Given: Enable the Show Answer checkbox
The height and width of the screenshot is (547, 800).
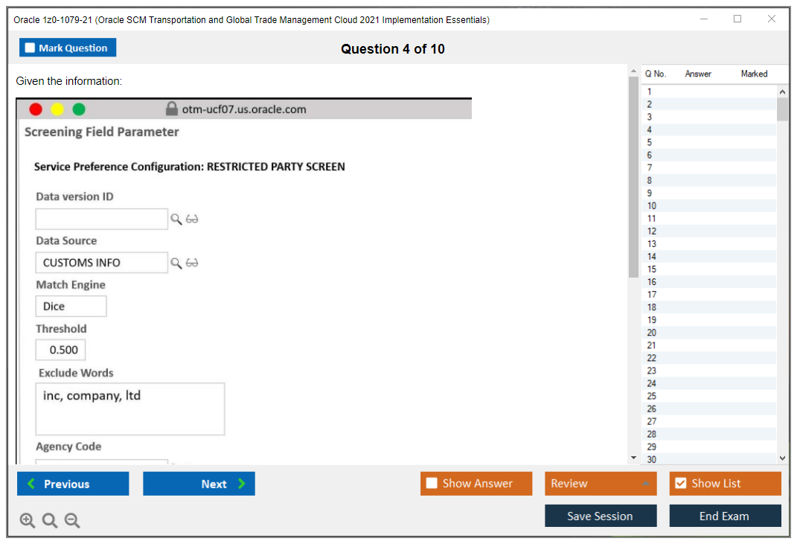Looking at the screenshot, I should click(x=432, y=483).
